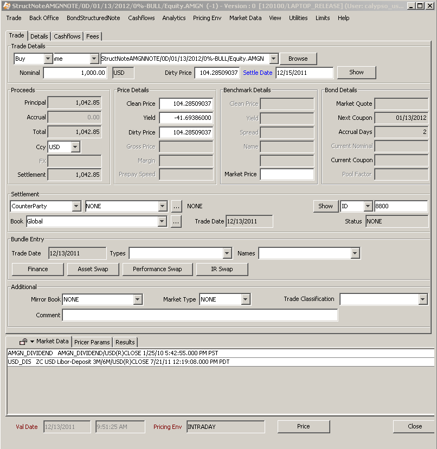
Task: Expand the ID type dropdown
Action: point(368,206)
